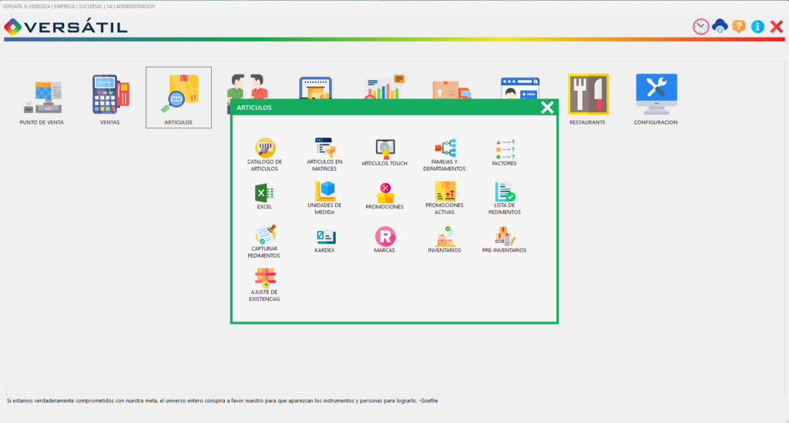Image resolution: width=789 pixels, height=423 pixels.
Task: Open Lista de Pedimentos
Action: pyautogui.click(x=504, y=198)
